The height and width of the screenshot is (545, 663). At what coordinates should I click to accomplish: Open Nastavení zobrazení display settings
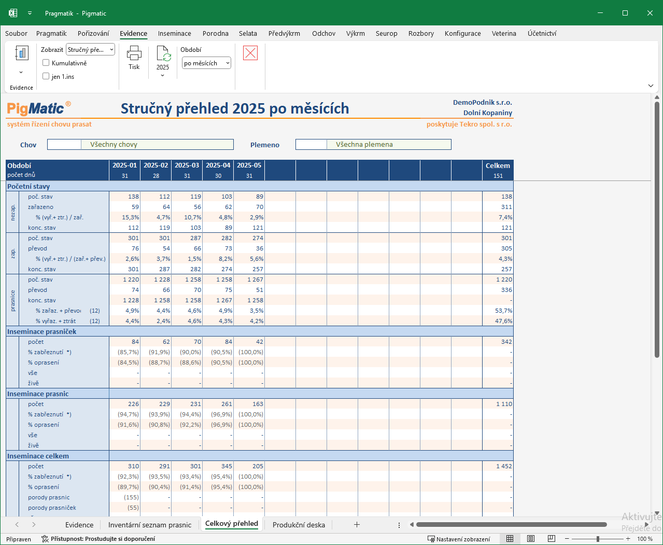(x=459, y=539)
